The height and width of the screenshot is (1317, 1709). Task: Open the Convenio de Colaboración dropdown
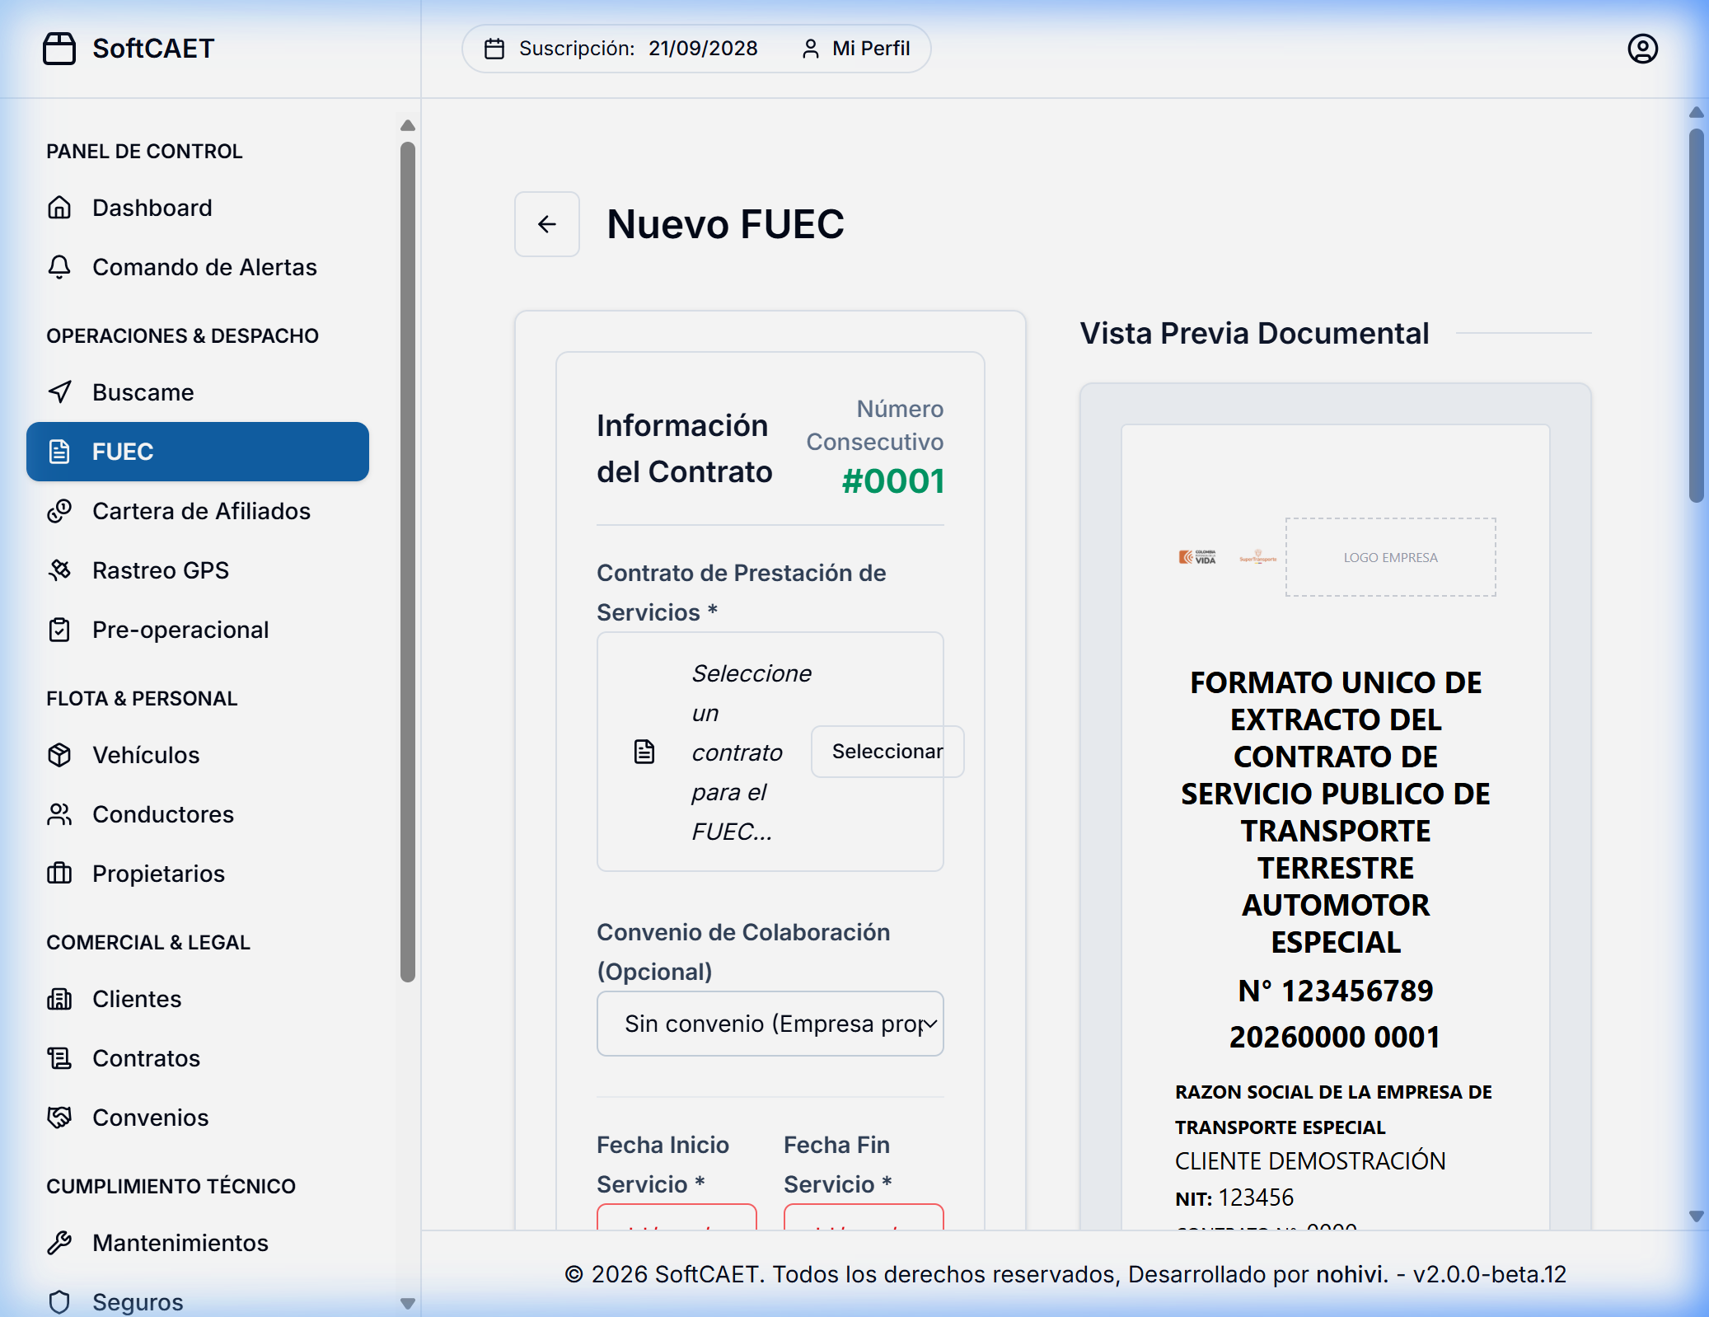[x=770, y=1024]
